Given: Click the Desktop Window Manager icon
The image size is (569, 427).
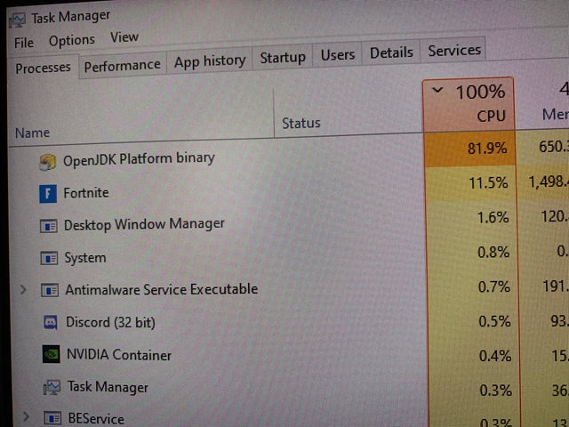Looking at the screenshot, I should coord(49,226).
